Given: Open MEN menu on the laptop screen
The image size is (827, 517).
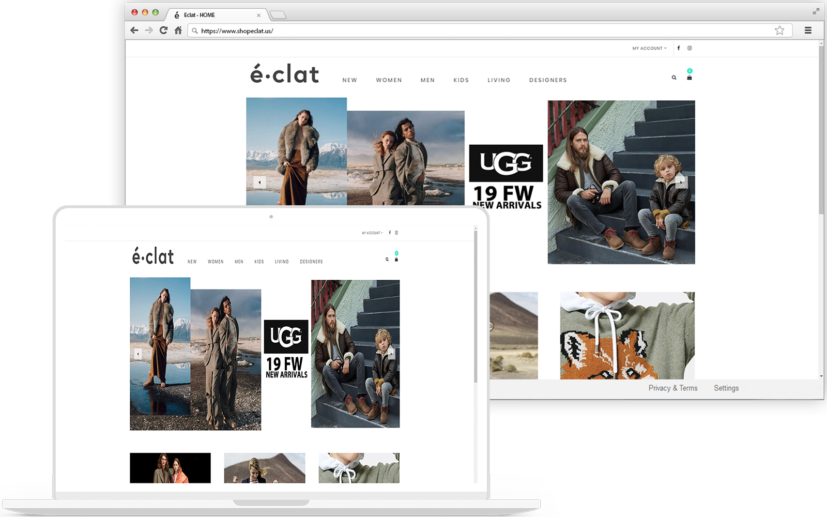Looking at the screenshot, I should pyautogui.click(x=239, y=262).
